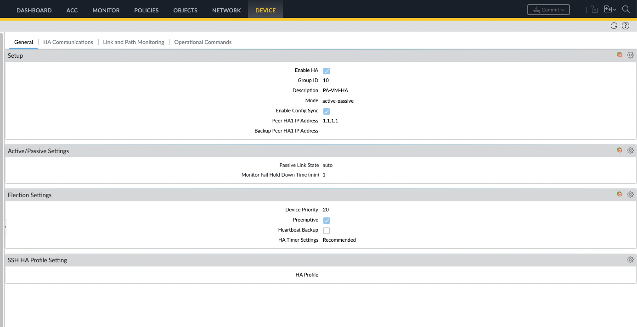Open Election Settings gear icon

point(630,194)
